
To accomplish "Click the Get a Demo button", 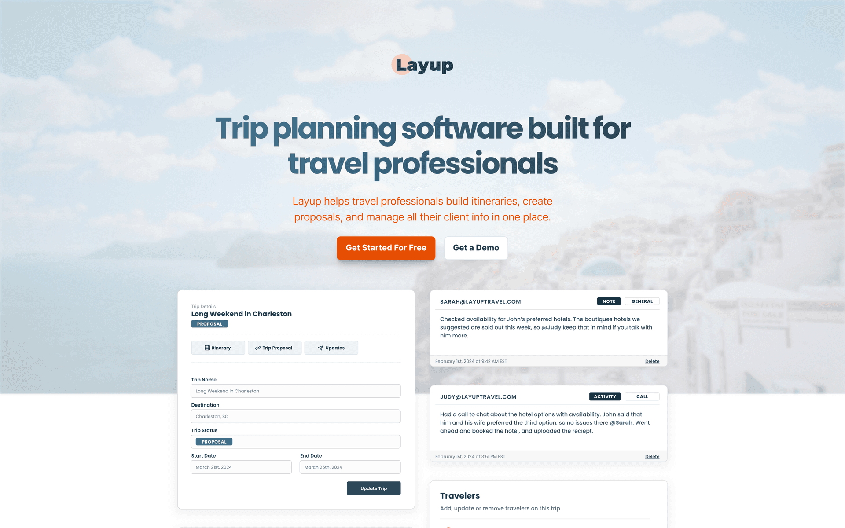I will click(x=476, y=248).
